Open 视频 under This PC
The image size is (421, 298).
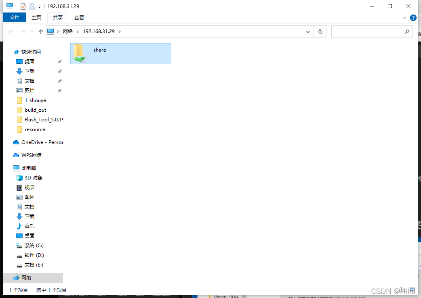(x=29, y=188)
